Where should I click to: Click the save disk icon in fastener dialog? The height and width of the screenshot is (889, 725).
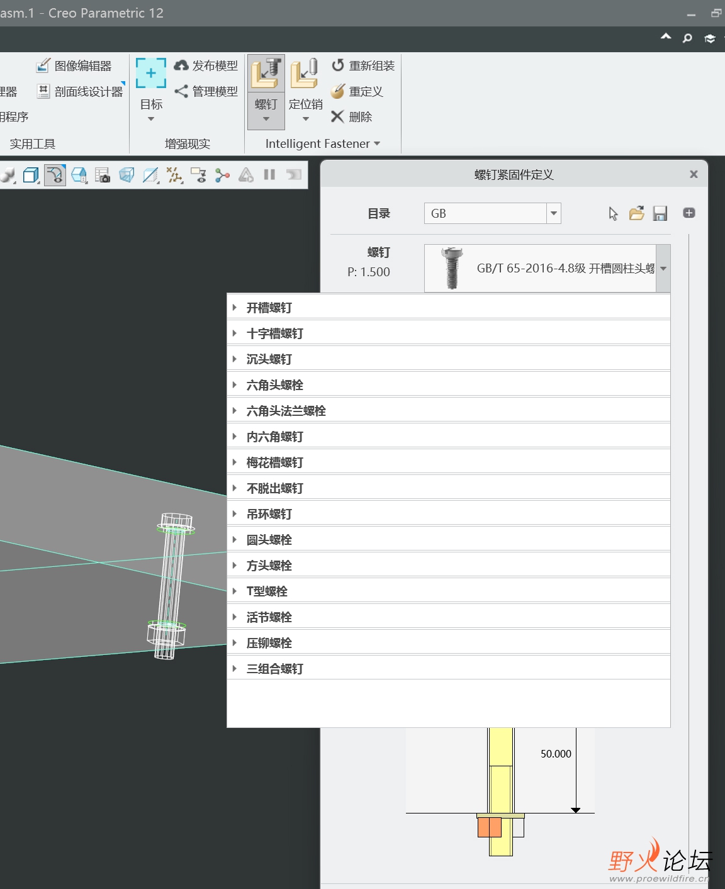(x=660, y=214)
